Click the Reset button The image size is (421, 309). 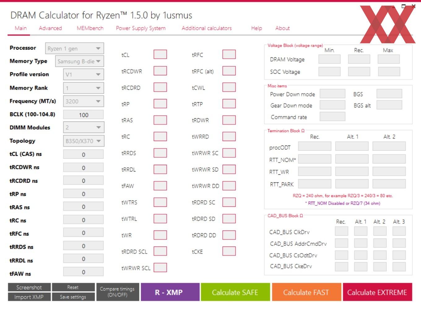[73, 287]
